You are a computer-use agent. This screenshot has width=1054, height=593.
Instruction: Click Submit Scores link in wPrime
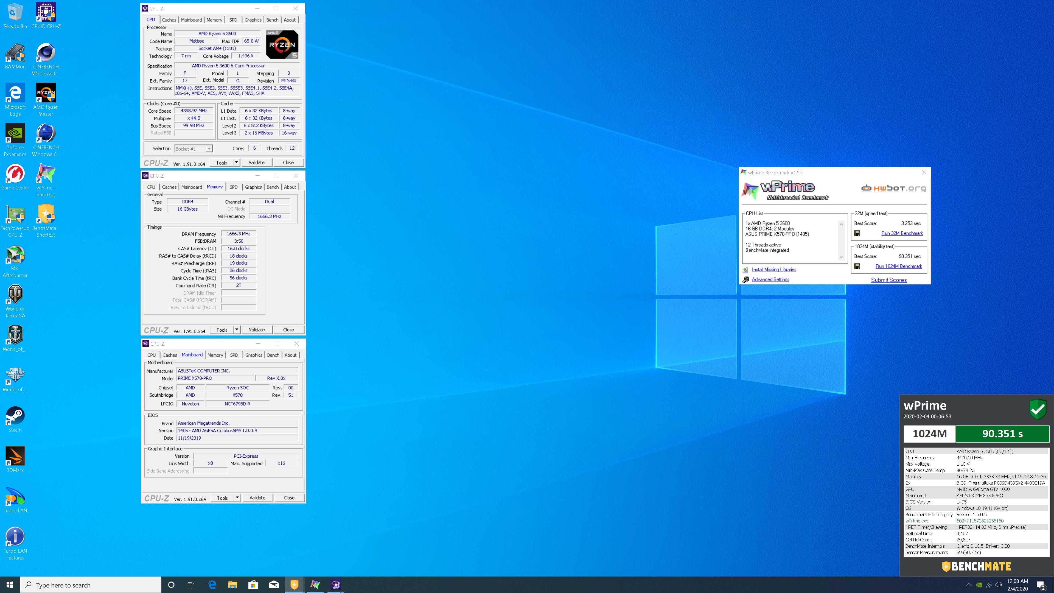tap(889, 280)
